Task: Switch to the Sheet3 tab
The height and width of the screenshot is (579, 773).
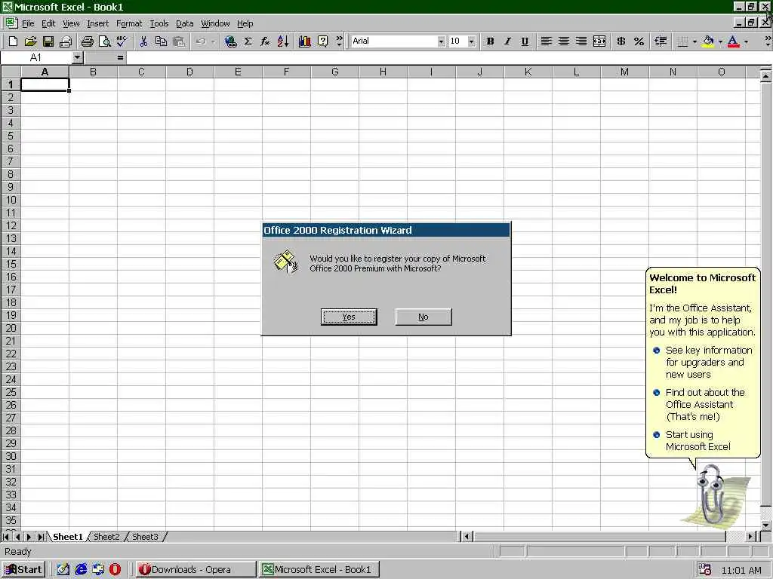Action: pos(145,537)
